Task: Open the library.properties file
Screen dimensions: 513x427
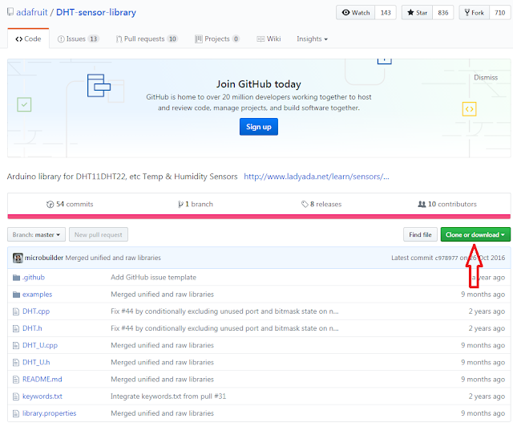Action: (x=49, y=413)
